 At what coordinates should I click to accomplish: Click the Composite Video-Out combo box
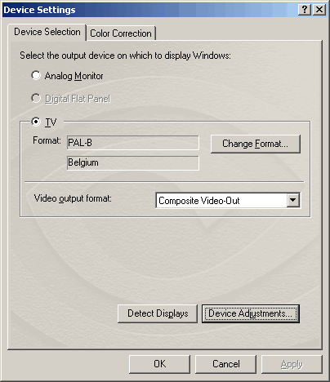(x=228, y=201)
